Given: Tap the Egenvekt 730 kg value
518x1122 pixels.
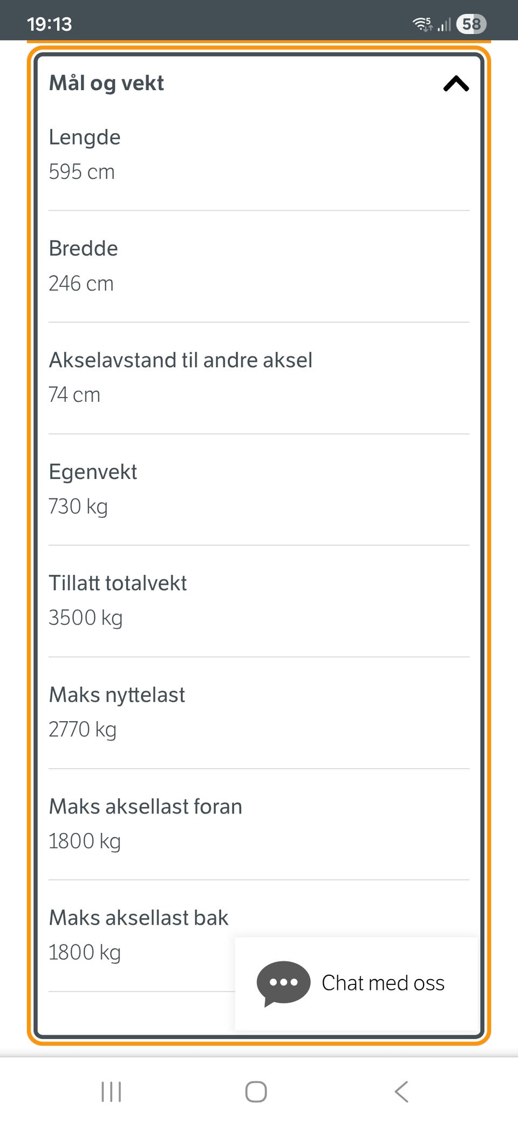Looking at the screenshot, I should [x=78, y=507].
